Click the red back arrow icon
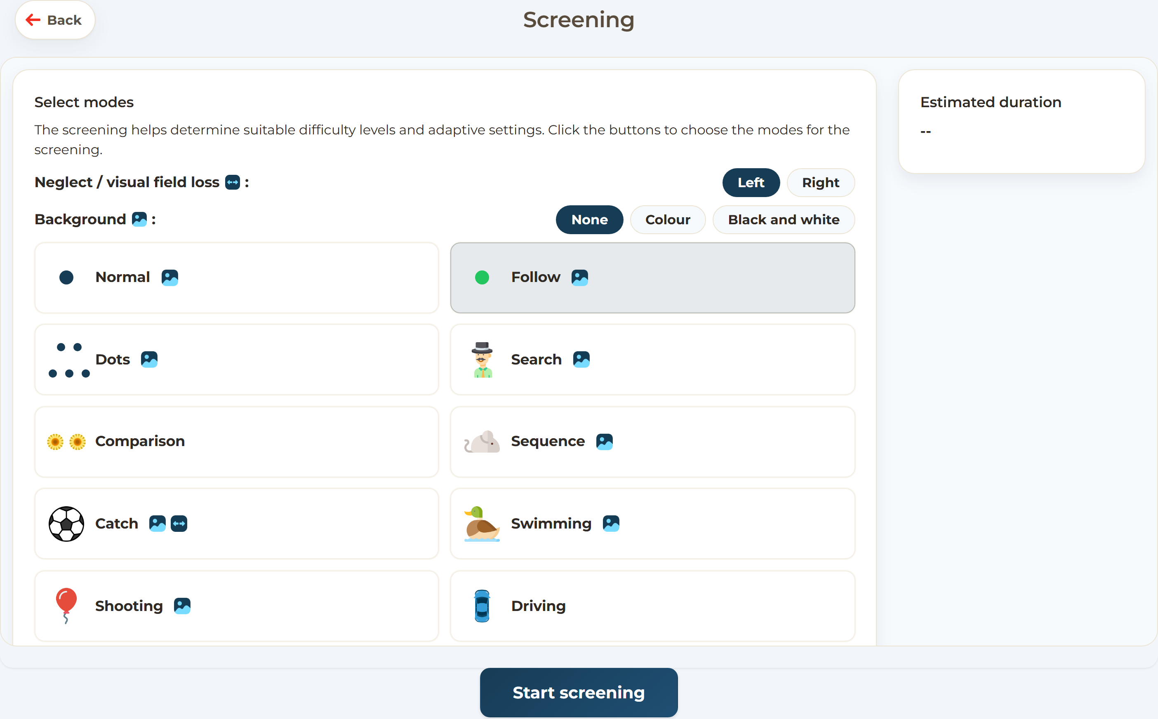This screenshot has height=719, width=1158. point(33,20)
